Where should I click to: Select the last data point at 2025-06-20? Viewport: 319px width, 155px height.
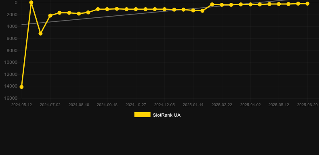tap(307, 4)
